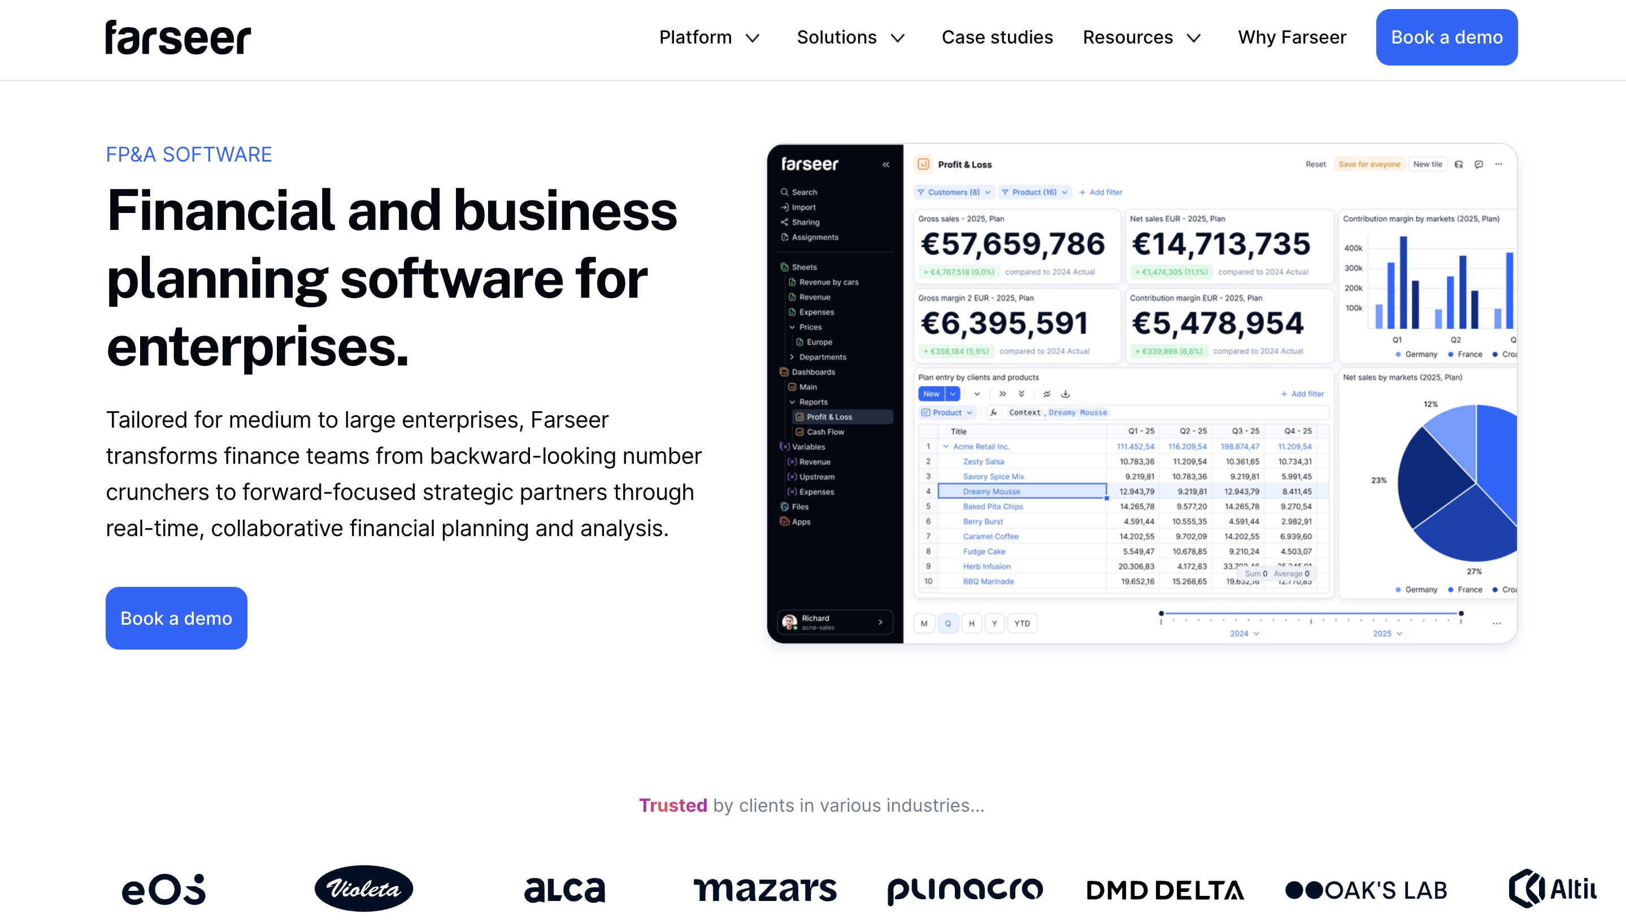This screenshot has width=1626, height=923.
Task: Click the mazars client logo
Action: pos(764,890)
